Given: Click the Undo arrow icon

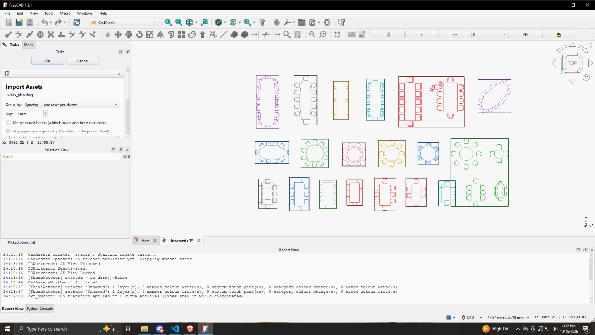Looking at the screenshot, I should tap(44, 22).
